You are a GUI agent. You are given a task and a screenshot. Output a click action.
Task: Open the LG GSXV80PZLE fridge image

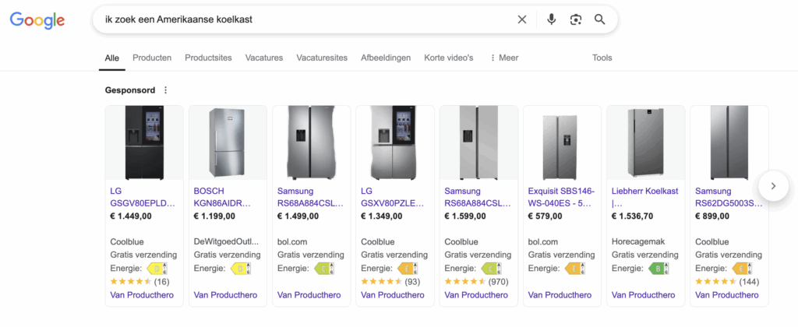[x=395, y=143]
